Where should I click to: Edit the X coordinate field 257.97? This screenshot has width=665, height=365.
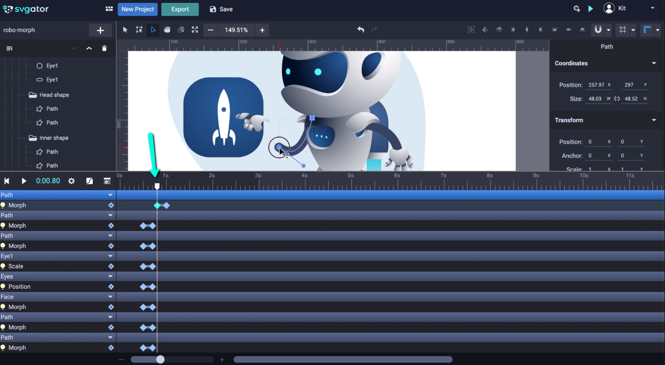(598, 85)
